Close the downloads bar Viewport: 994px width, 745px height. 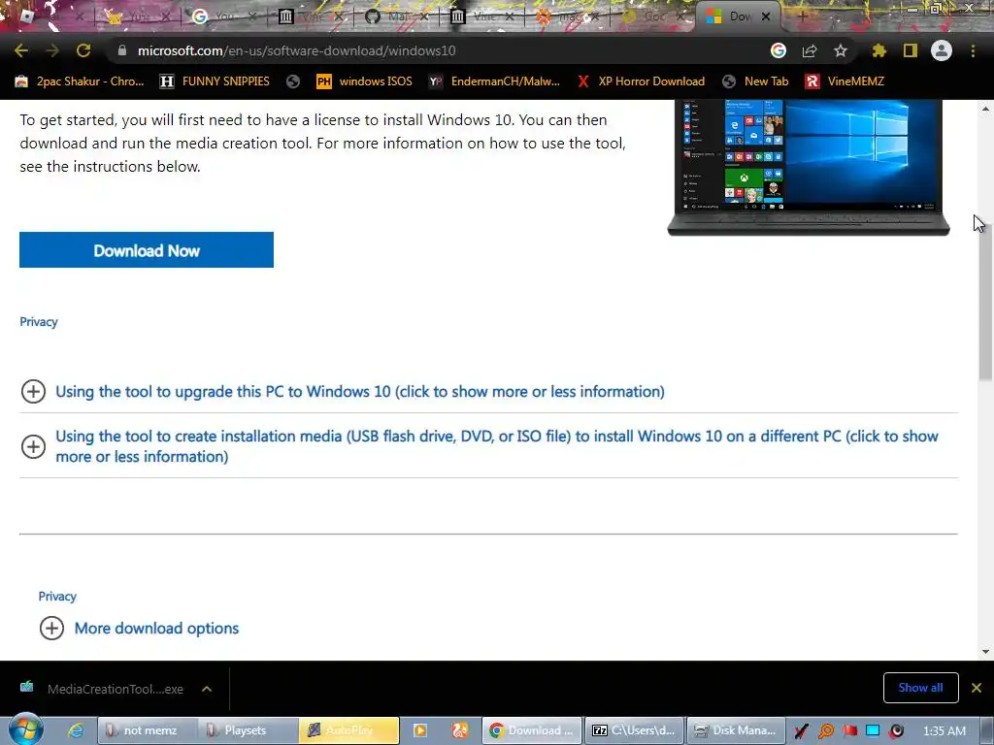(x=977, y=688)
